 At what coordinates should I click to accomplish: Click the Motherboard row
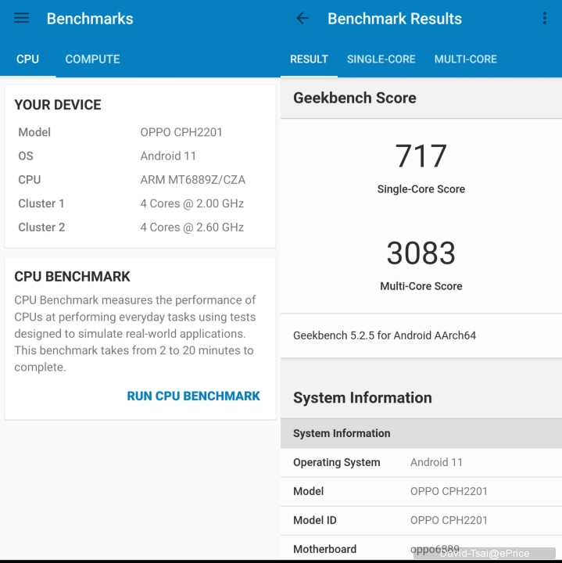(421, 548)
